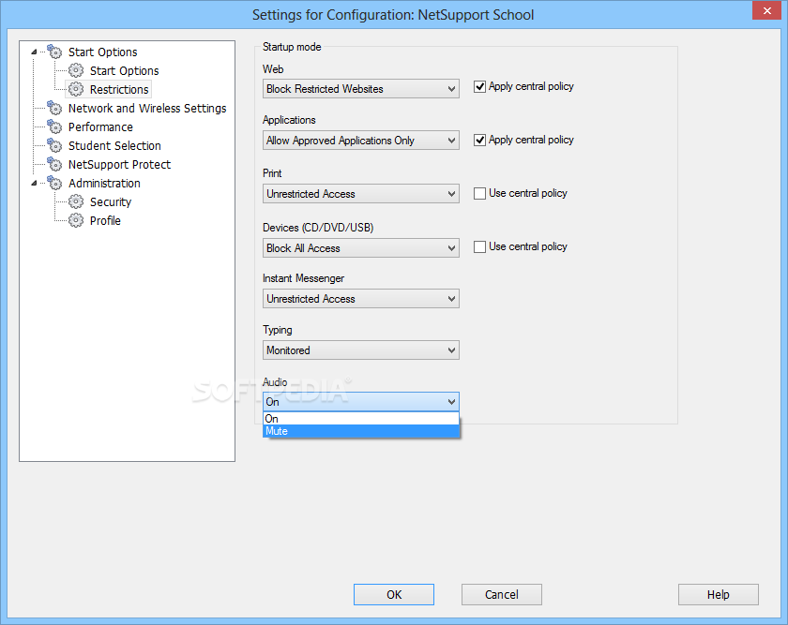Click the gear icon beside Security
This screenshot has width=788, height=625.
coord(76,201)
